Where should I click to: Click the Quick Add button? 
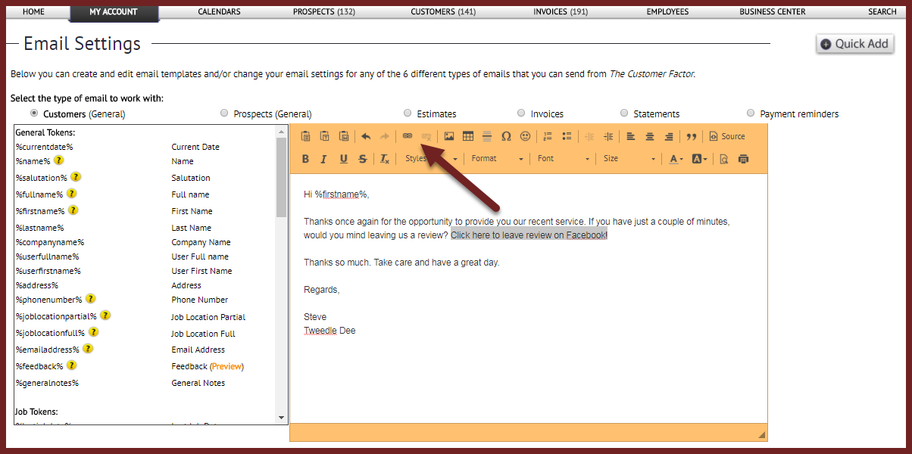pyautogui.click(x=854, y=44)
